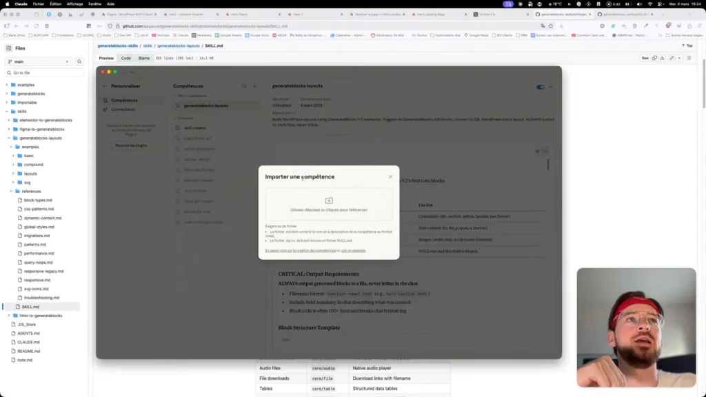Open the three-dot menu beside the skill toggle

pos(551,87)
